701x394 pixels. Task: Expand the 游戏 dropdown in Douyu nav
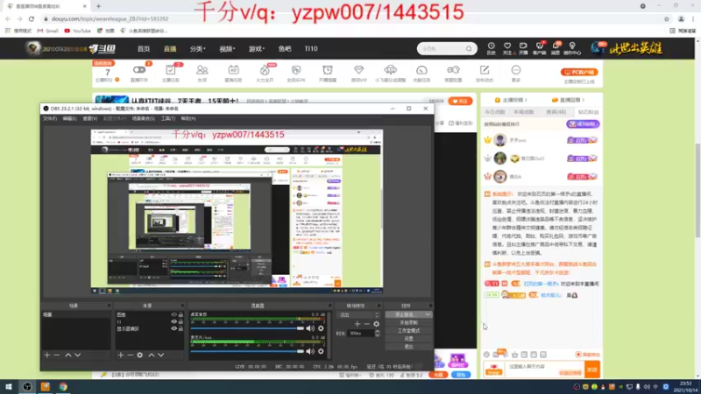point(257,49)
